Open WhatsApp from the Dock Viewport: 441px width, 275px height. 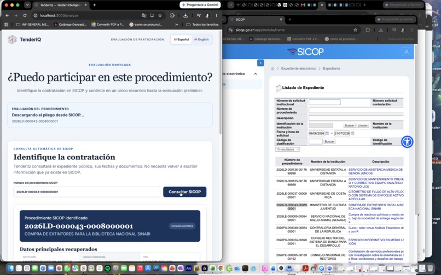[x=67, y=268]
